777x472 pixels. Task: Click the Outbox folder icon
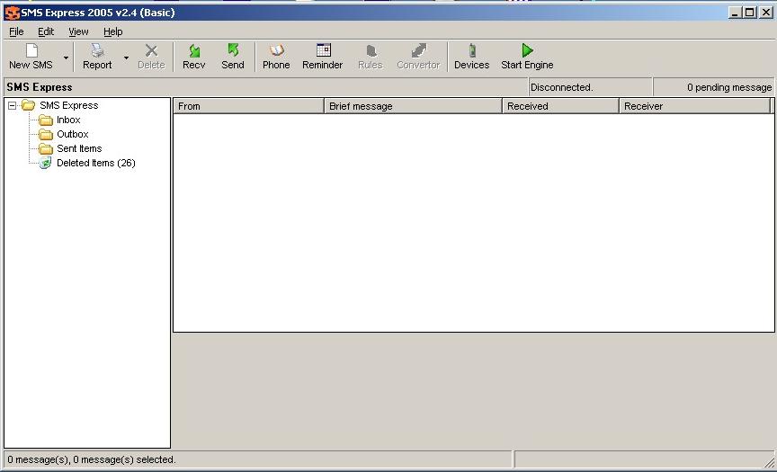pyautogui.click(x=46, y=134)
